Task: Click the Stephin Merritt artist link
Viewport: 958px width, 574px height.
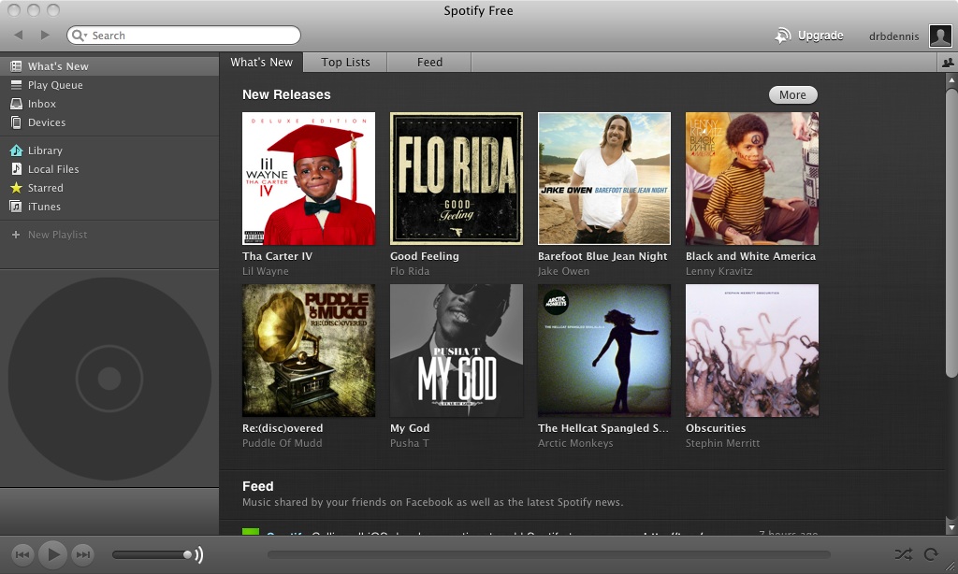Action: 723,443
